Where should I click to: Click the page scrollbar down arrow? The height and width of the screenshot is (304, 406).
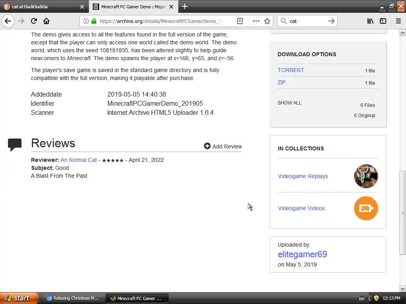(403, 289)
